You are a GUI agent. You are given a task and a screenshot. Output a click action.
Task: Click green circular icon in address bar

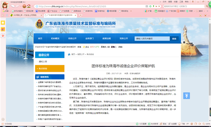coord(150,6)
